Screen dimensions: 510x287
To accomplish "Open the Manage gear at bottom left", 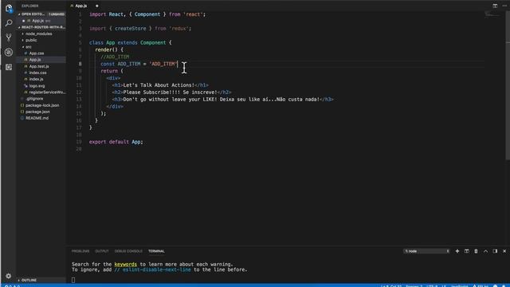I will (9, 276).
